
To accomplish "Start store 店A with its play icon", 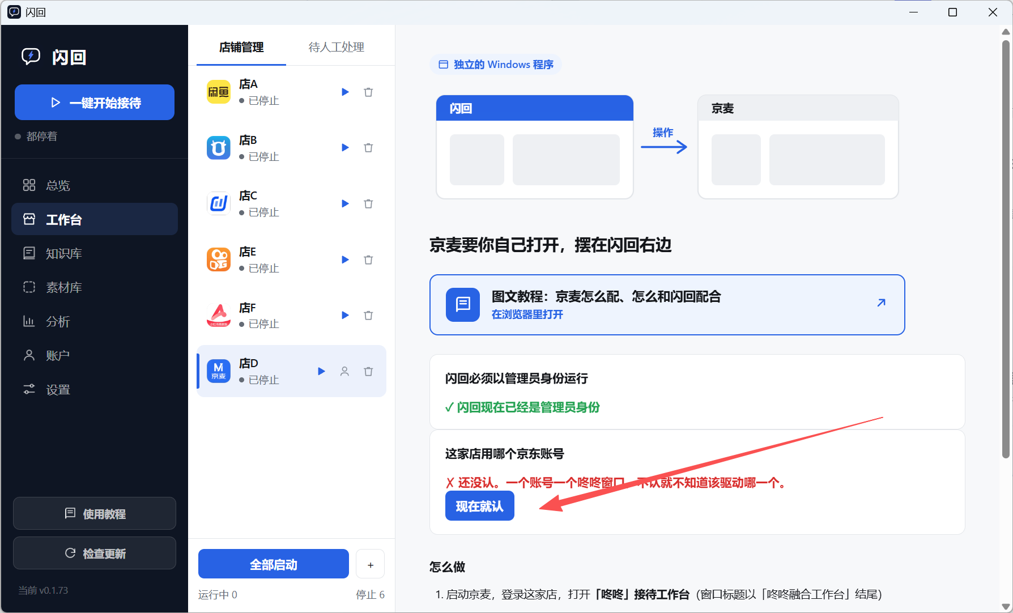I will [x=345, y=92].
